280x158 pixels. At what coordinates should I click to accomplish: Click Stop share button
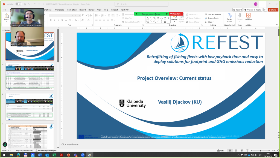(x=176, y=14)
